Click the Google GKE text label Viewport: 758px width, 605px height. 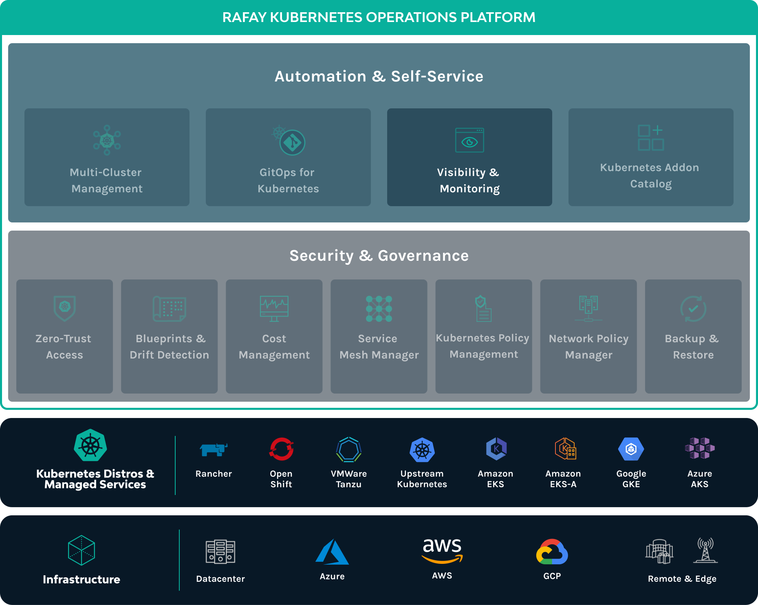click(631, 479)
